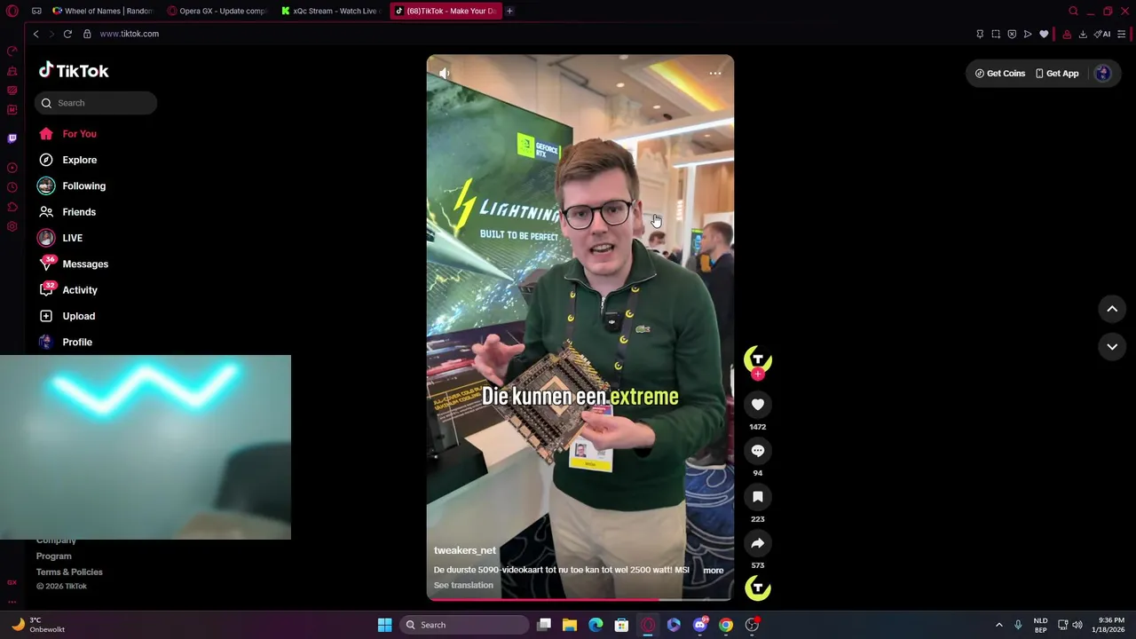Open File Explorer from the taskbar
Viewport: 1136px width, 639px height.
[x=570, y=625]
